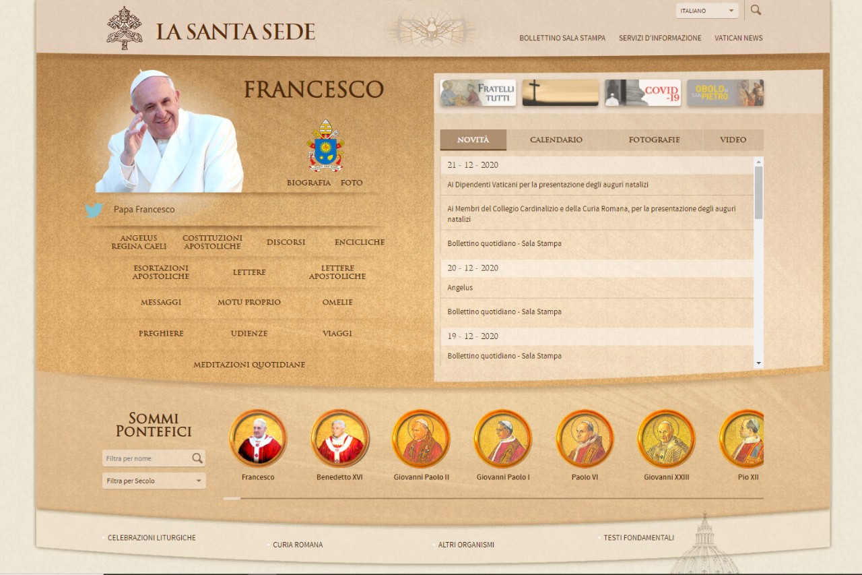862x575 pixels.
Task: Open the Fratelli Tutti banner
Action: point(477,92)
